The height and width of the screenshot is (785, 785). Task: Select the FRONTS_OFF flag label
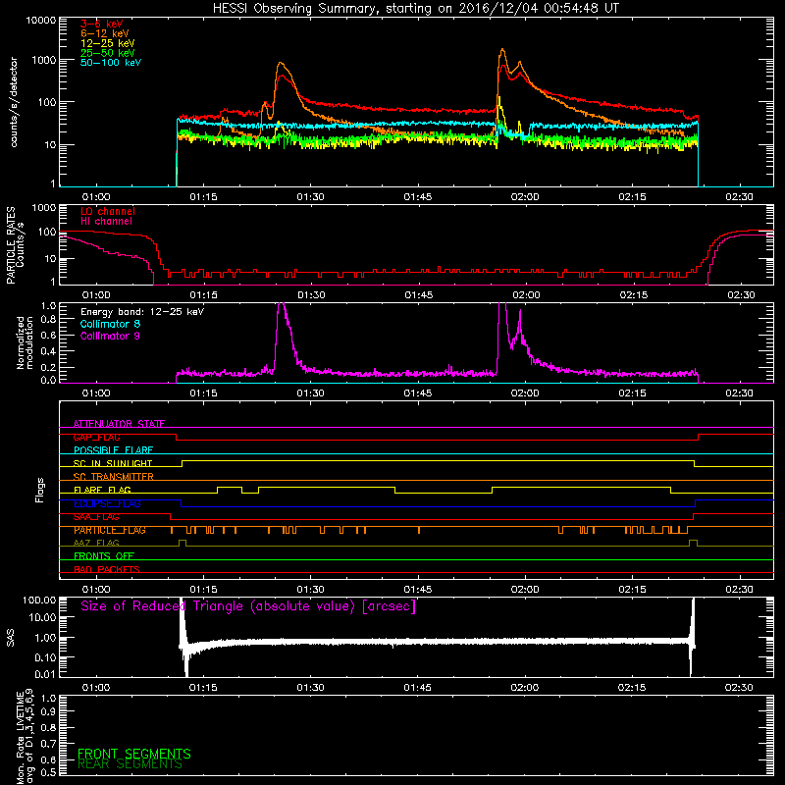104,556
